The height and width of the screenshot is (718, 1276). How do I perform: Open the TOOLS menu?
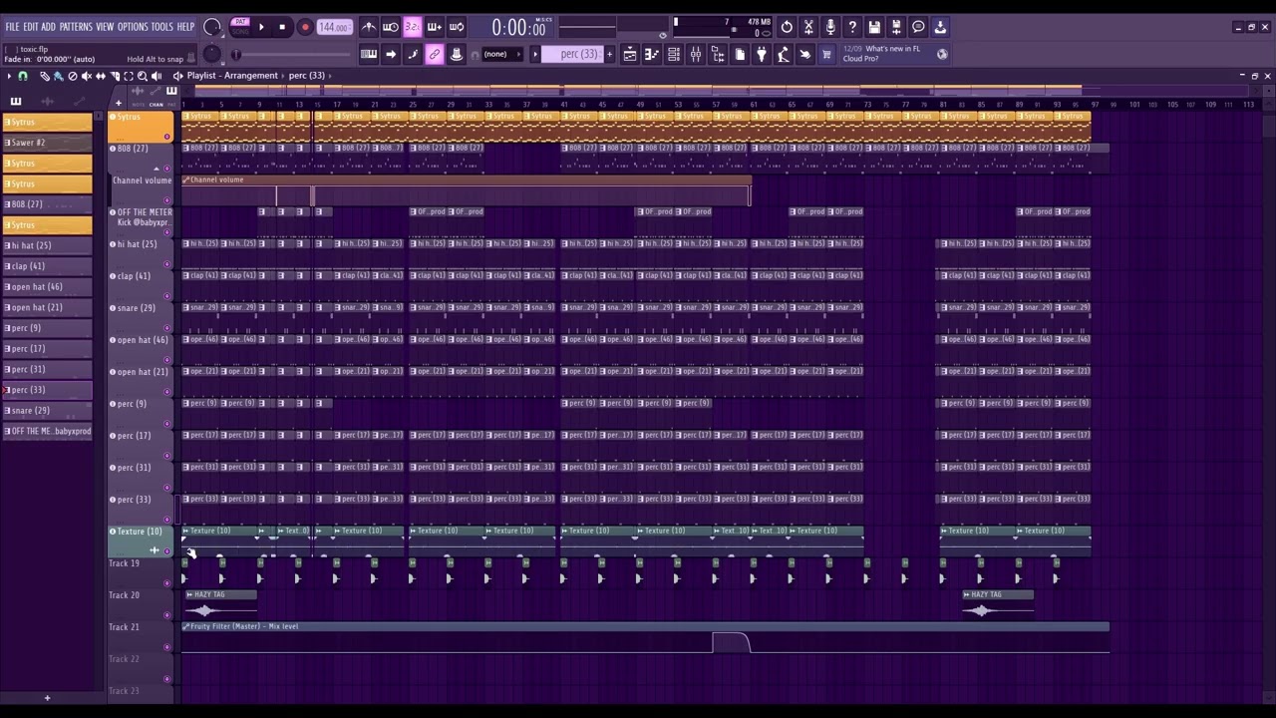[x=161, y=27]
